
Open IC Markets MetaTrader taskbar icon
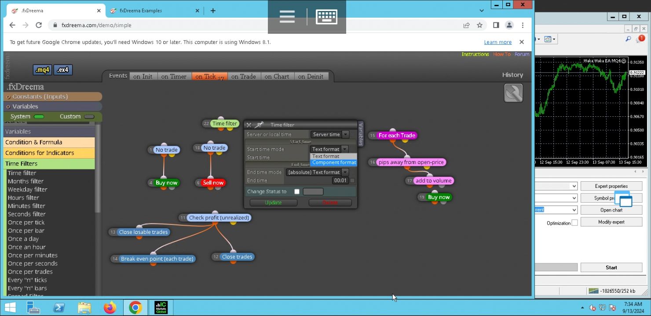[x=161, y=308]
